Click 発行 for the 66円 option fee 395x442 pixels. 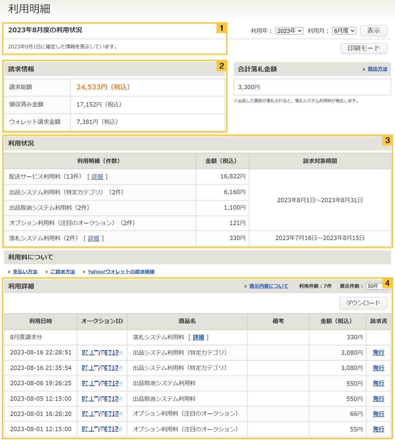(378, 414)
